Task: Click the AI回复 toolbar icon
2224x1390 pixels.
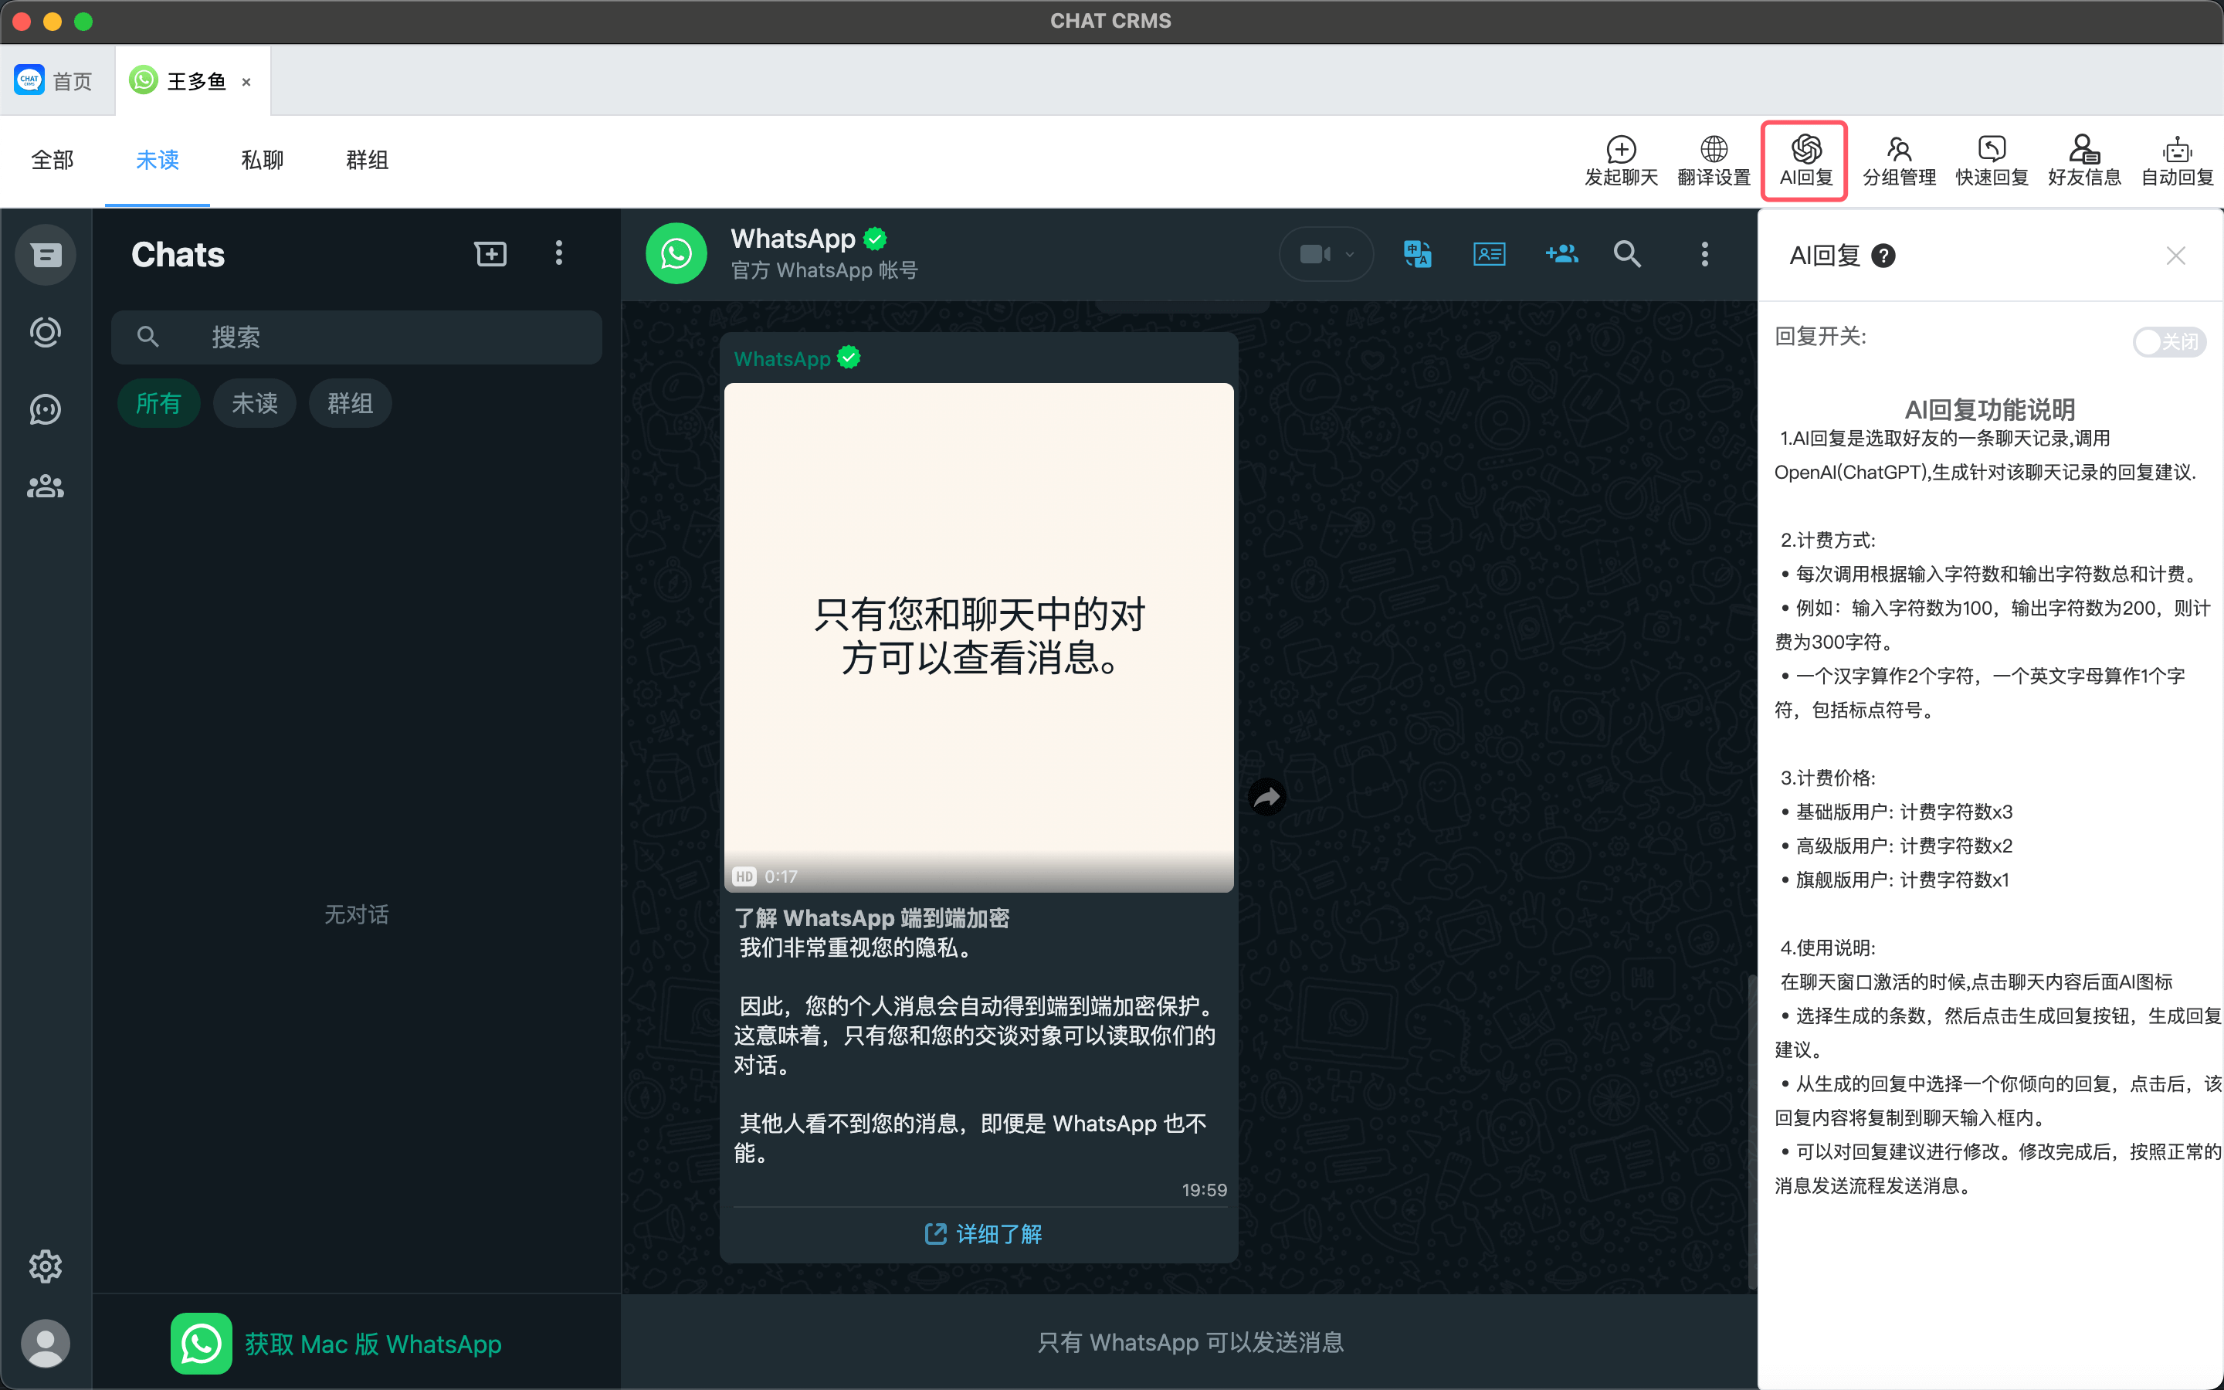Action: click(1806, 161)
